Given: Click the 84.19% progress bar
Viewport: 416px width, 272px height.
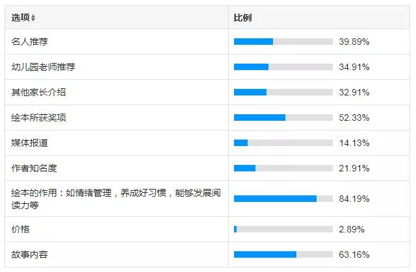Looking at the screenshot, I should [283, 199].
